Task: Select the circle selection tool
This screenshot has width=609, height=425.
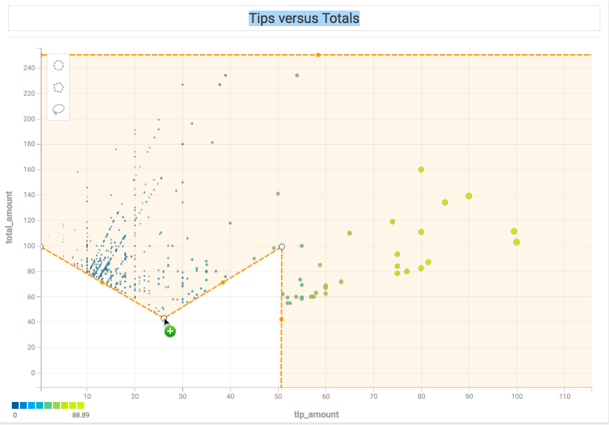Action: click(x=59, y=65)
